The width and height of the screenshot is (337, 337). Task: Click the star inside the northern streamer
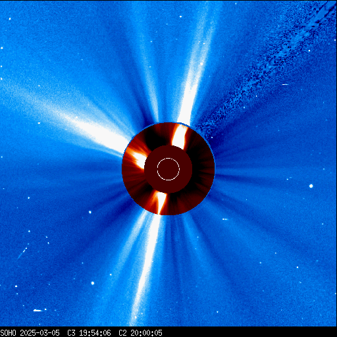[x=201, y=64]
